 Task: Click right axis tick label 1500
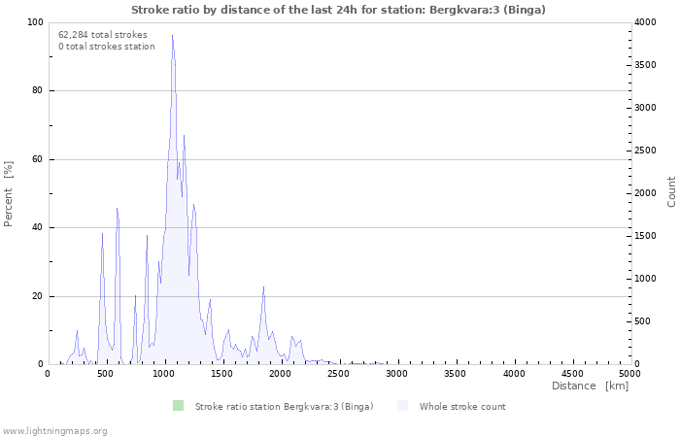pyautogui.click(x=646, y=236)
